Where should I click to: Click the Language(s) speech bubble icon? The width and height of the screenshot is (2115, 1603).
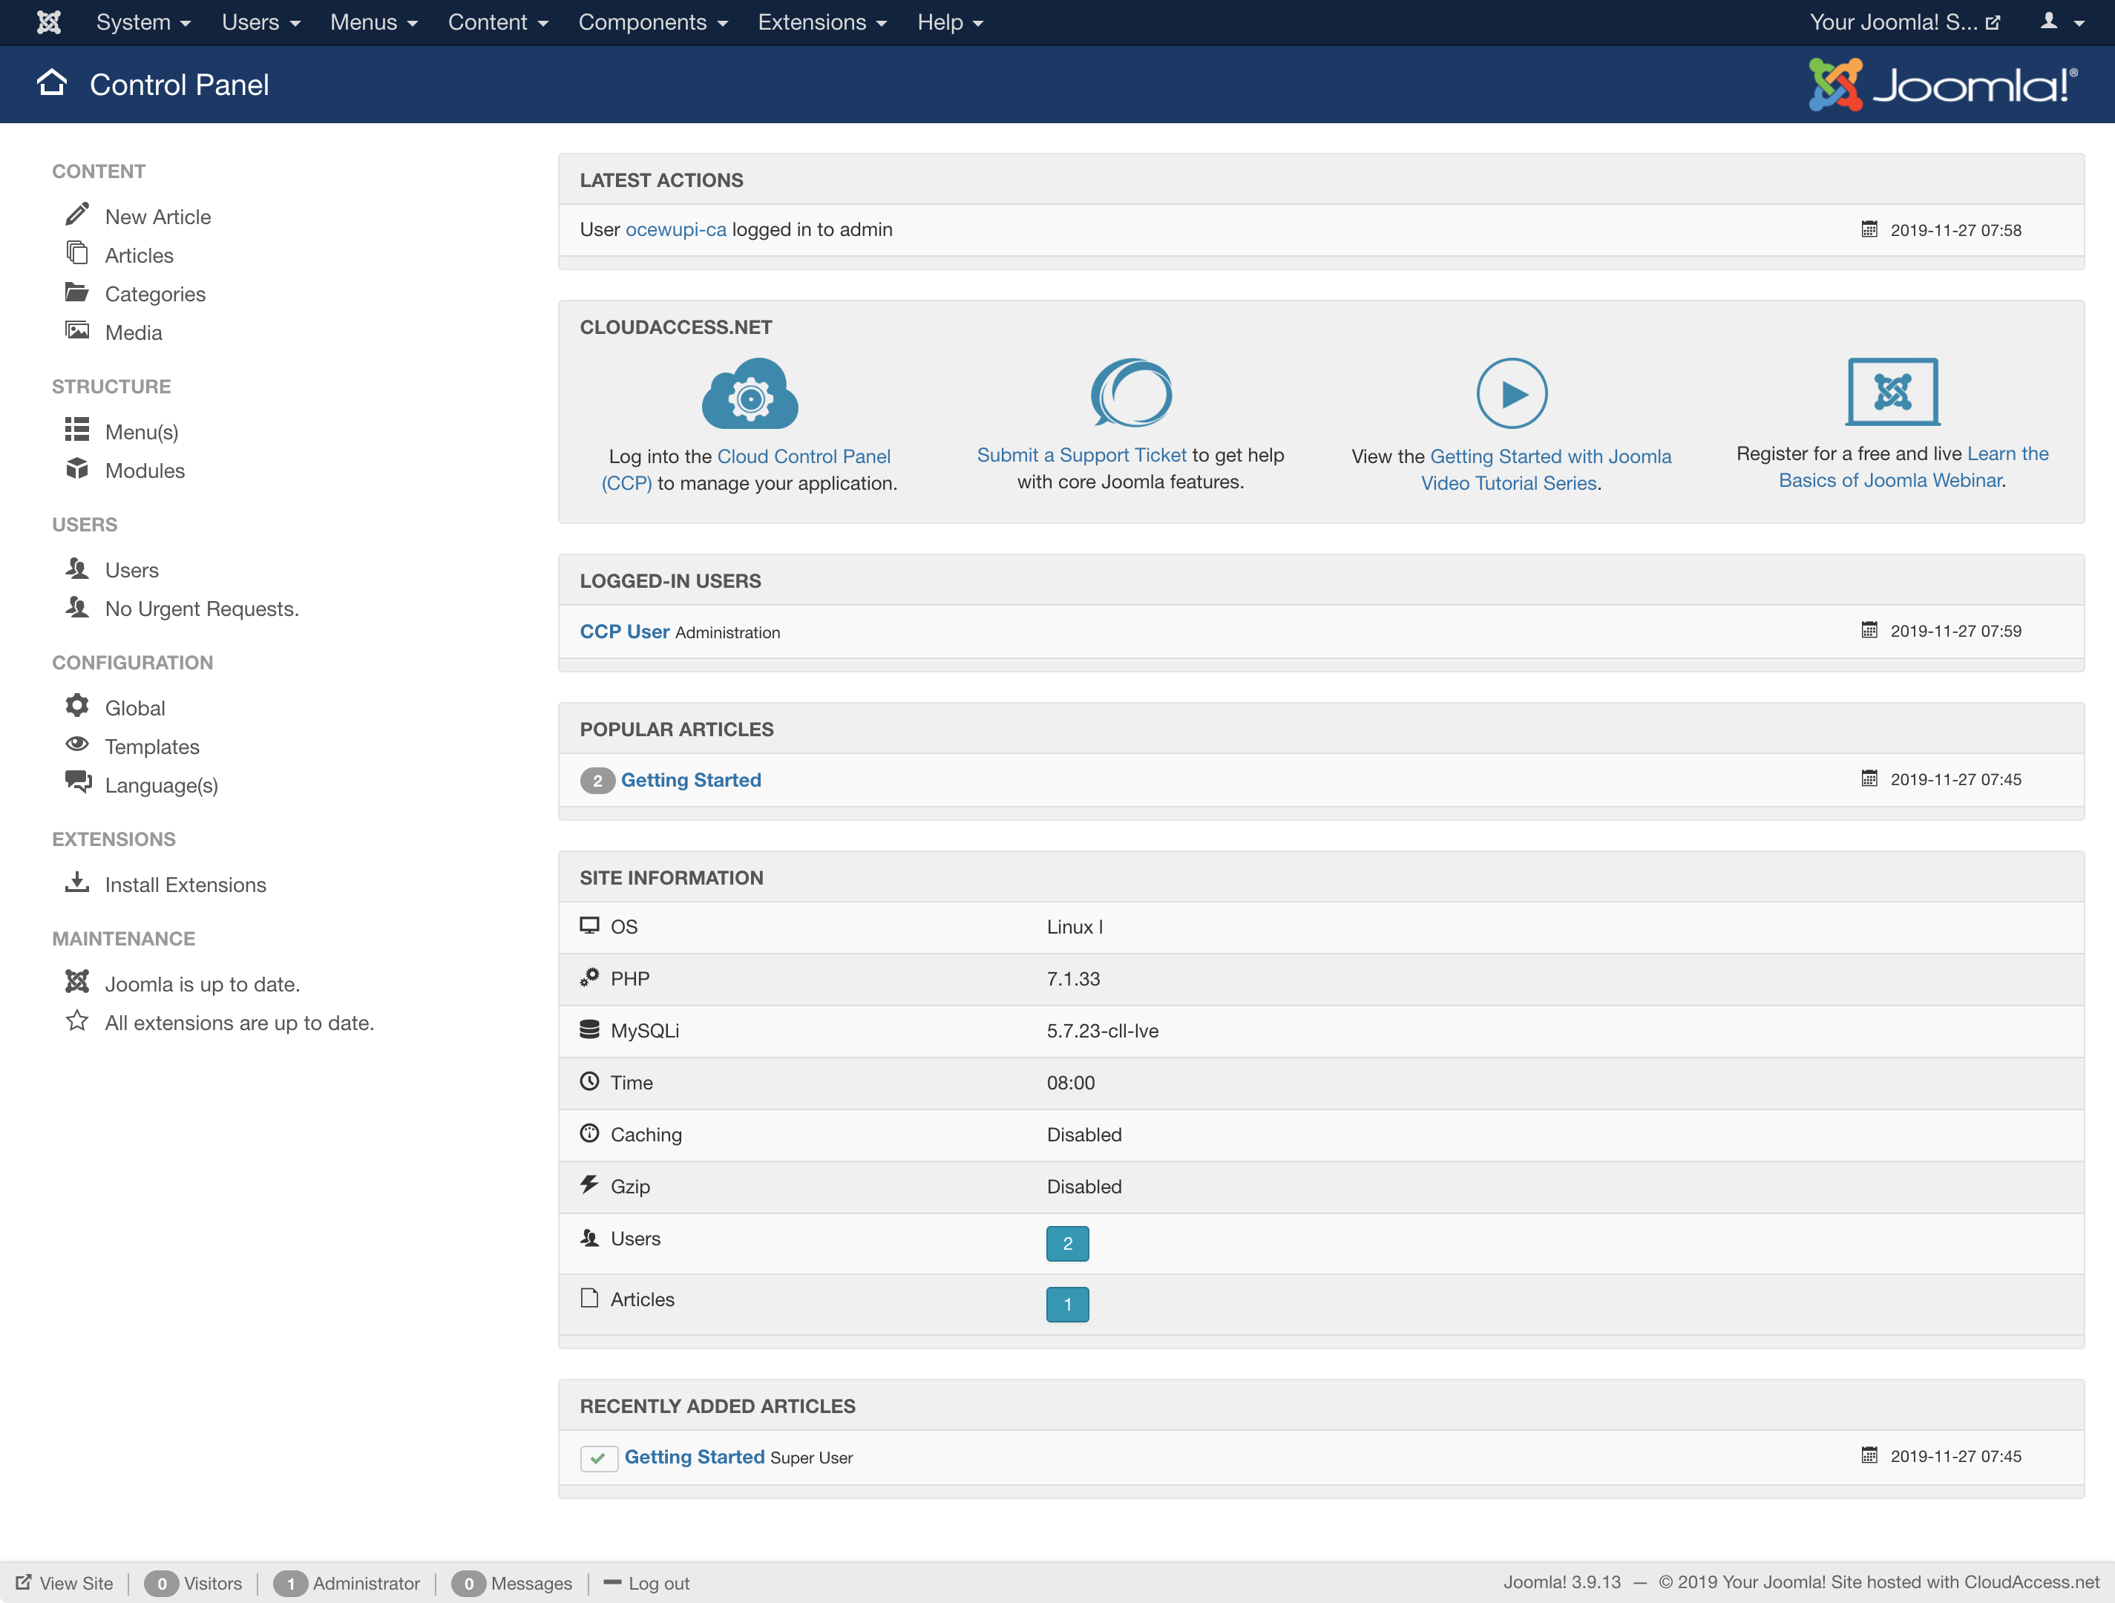click(x=79, y=782)
